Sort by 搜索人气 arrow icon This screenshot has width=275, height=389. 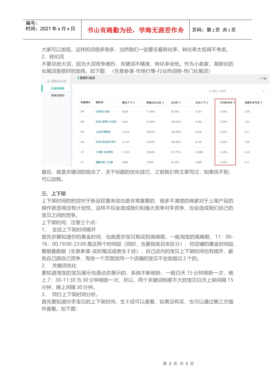point(134,102)
